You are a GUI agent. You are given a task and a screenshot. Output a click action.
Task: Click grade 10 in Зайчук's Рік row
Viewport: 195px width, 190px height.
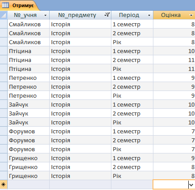coord(191,123)
